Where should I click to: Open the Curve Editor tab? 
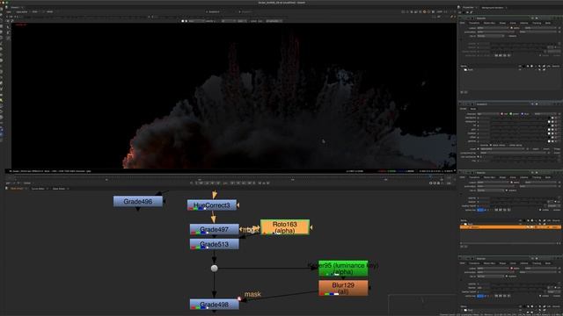(38, 189)
